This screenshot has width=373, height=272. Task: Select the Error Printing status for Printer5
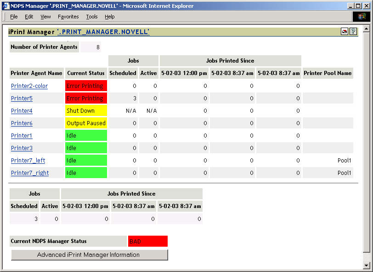pyautogui.click(x=86, y=98)
